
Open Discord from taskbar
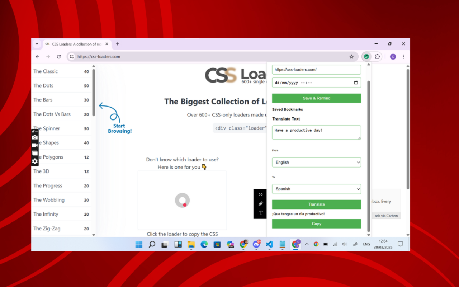[x=256, y=244]
